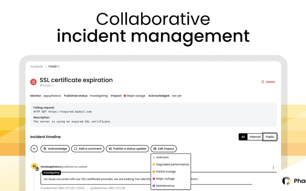Click Published status Investigating value
Screen dimensions: 306x191
coord(99,96)
